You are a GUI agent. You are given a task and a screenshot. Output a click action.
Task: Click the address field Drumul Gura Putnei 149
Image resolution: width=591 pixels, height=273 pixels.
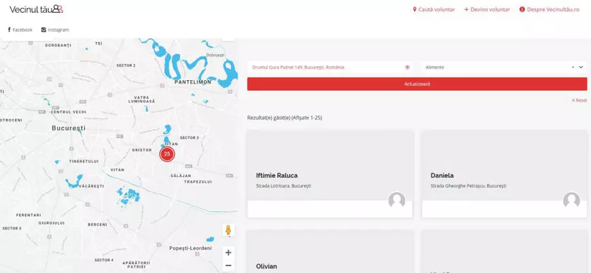click(x=330, y=67)
